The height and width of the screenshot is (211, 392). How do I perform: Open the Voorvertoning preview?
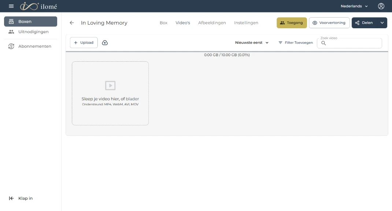[x=329, y=23]
